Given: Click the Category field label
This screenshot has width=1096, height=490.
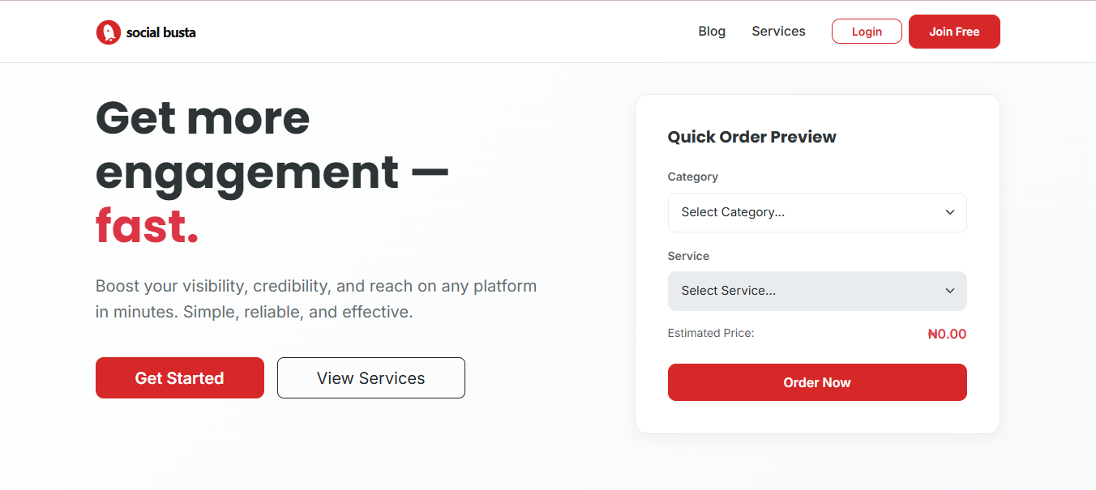Looking at the screenshot, I should click(692, 177).
